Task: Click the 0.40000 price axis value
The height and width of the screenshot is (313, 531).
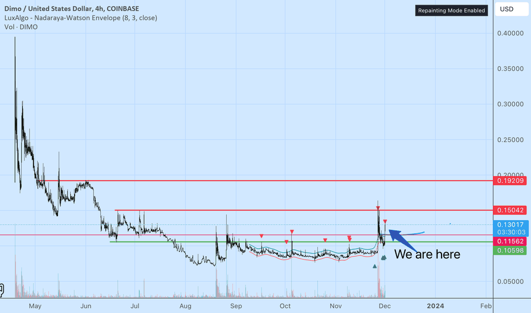Action: click(x=510, y=33)
